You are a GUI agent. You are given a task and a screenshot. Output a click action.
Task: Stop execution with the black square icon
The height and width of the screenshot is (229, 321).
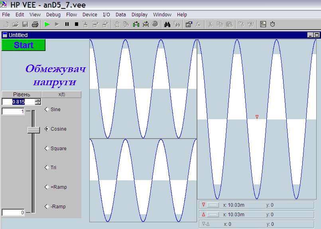(77, 24)
